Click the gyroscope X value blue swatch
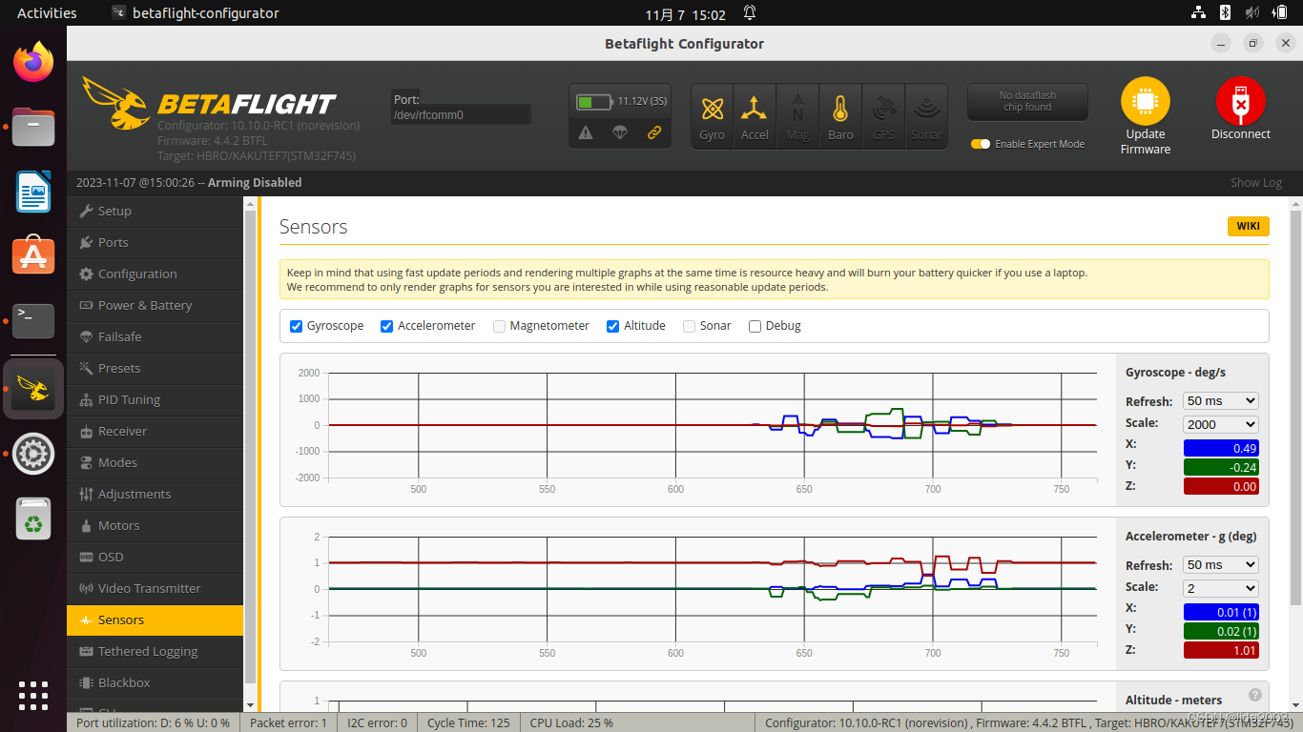This screenshot has width=1303, height=732. tap(1221, 449)
